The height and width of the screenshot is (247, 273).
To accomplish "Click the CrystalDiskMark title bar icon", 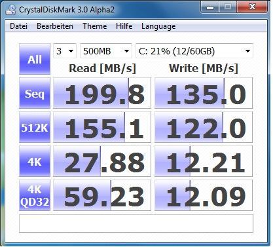I will (x=10, y=10).
